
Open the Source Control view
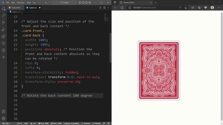coord(3,22)
